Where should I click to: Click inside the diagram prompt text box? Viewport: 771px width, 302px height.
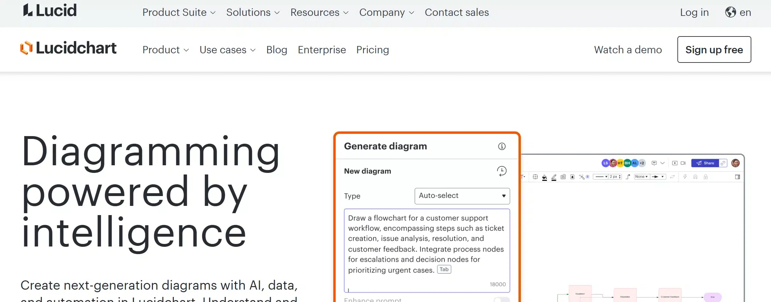(427, 251)
